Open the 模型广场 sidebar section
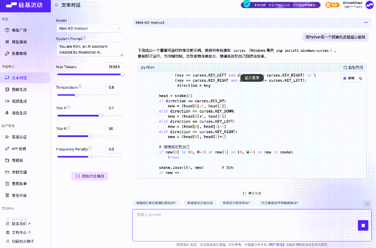This screenshot has width=376, height=248. (21, 30)
